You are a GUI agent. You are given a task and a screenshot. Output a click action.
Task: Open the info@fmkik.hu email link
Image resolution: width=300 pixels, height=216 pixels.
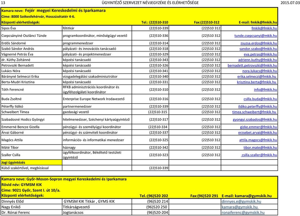(265, 90)
